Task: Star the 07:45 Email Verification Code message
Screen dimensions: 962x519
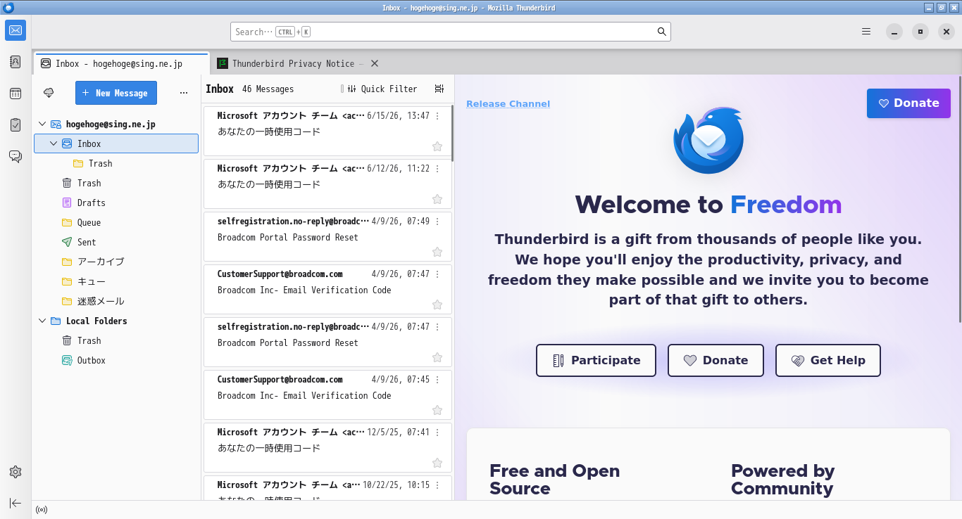Action: [437, 410]
